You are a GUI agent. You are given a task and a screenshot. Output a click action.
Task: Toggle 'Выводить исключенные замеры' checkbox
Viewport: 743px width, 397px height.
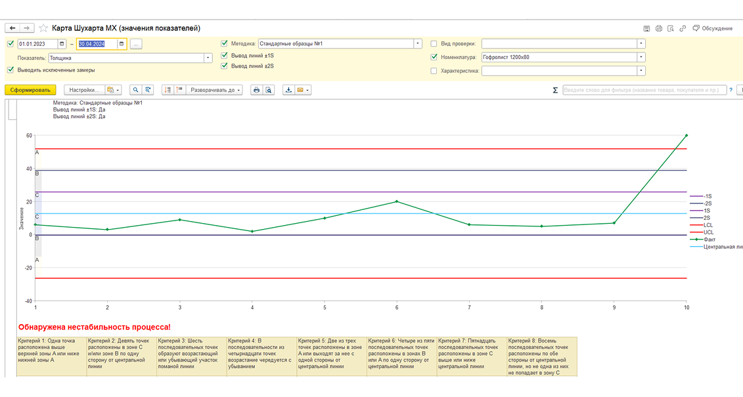(11, 70)
